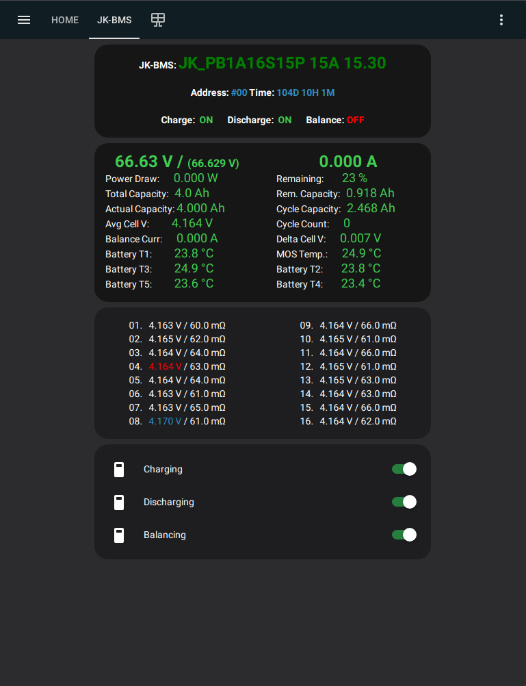Screen dimensions: 526x686
Task: Disable the Balancing toggle switch
Action: (404, 535)
